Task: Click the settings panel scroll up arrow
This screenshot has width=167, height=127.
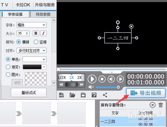Action: [x=54, y=20]
